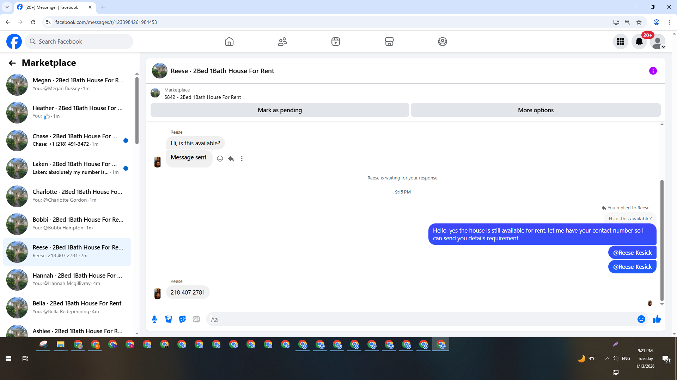This screenshot has height=380, width=677.
Task: Open the Marketplace tab in top navigation
Action: pyautogui.click(x=389, y=42)
